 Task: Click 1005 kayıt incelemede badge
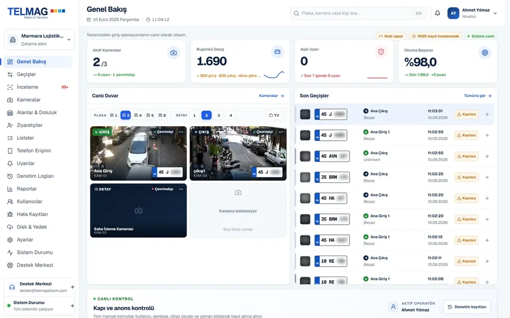coord(435,36)
